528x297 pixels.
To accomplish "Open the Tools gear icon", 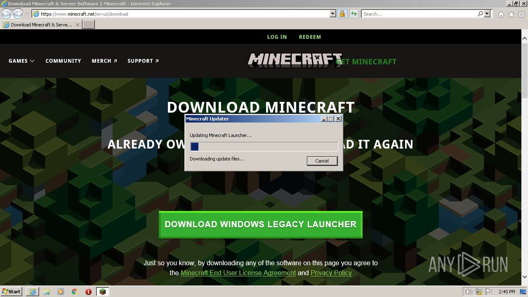I will 521,14.
